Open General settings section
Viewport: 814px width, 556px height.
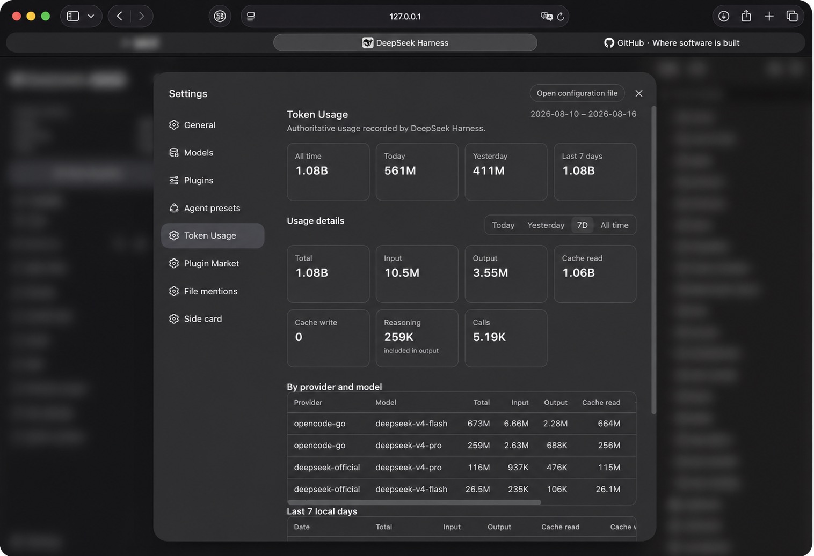(x=213, y=125)
